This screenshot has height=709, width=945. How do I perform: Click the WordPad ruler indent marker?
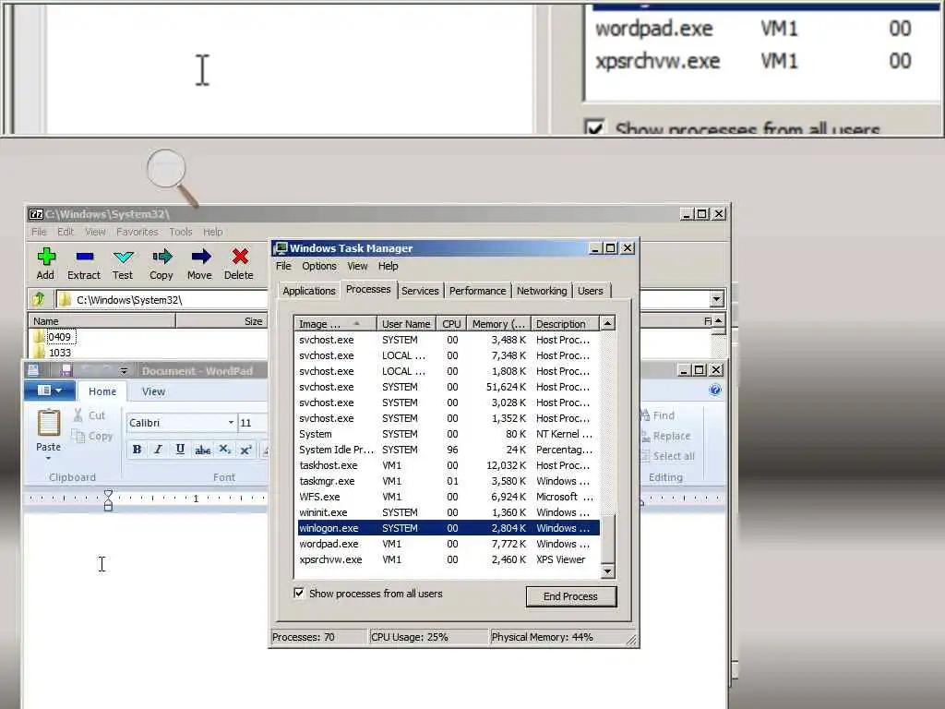(x=108, y=499)
